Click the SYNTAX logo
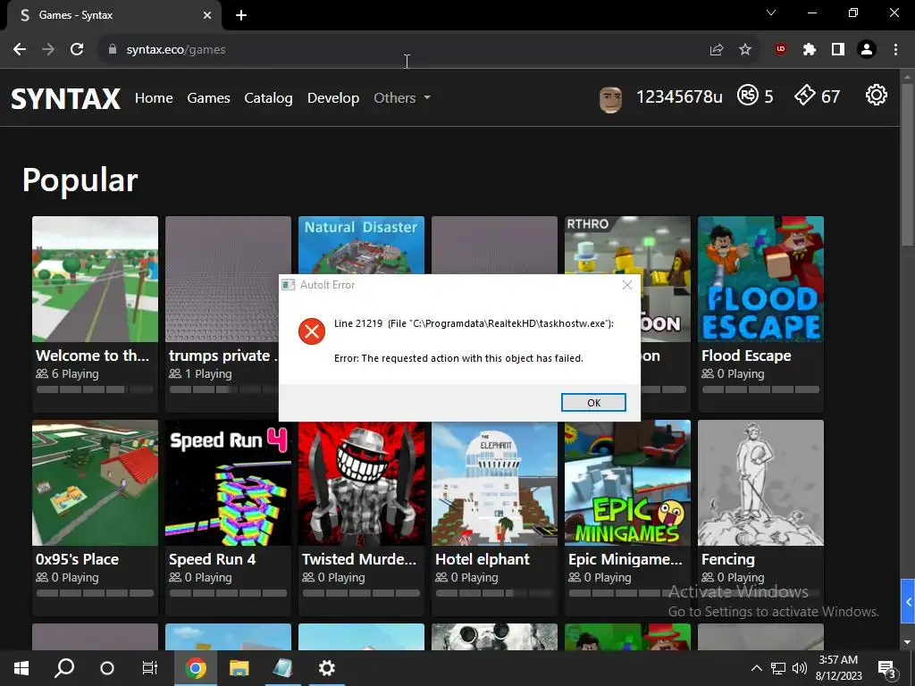Screen dimensions: 915x686 [66, 98]
